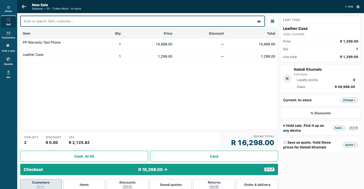Screen dimensions: 364x189
Task: Click the customer name Naledi Khumalo
Action: coord(308,69)
